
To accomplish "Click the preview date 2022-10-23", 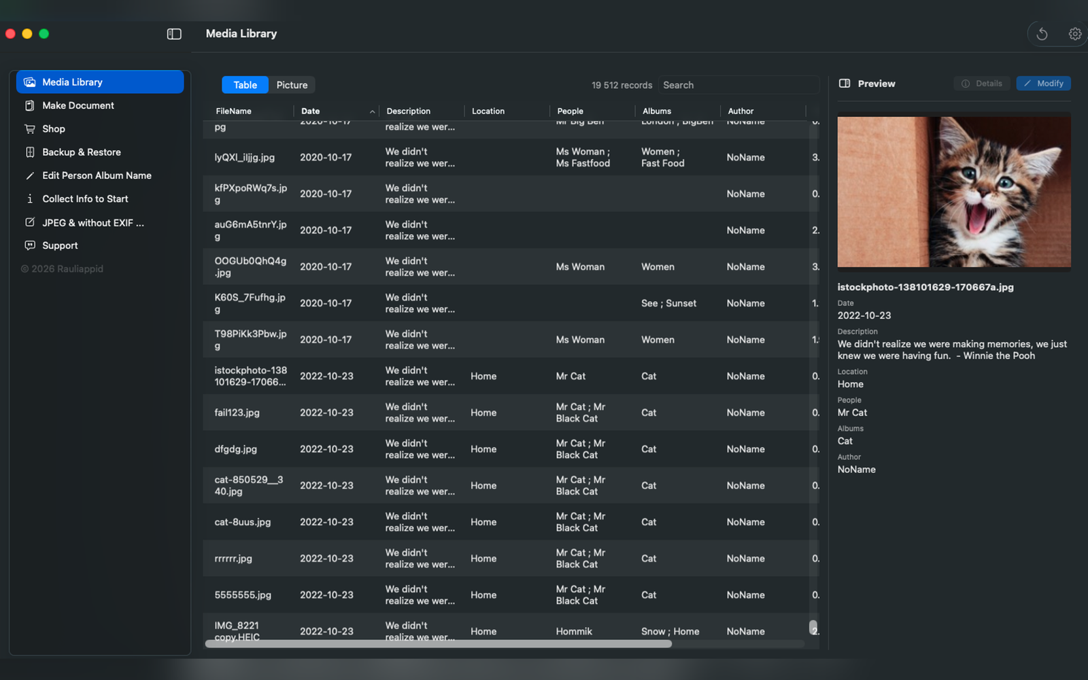I will coord(864,316).
